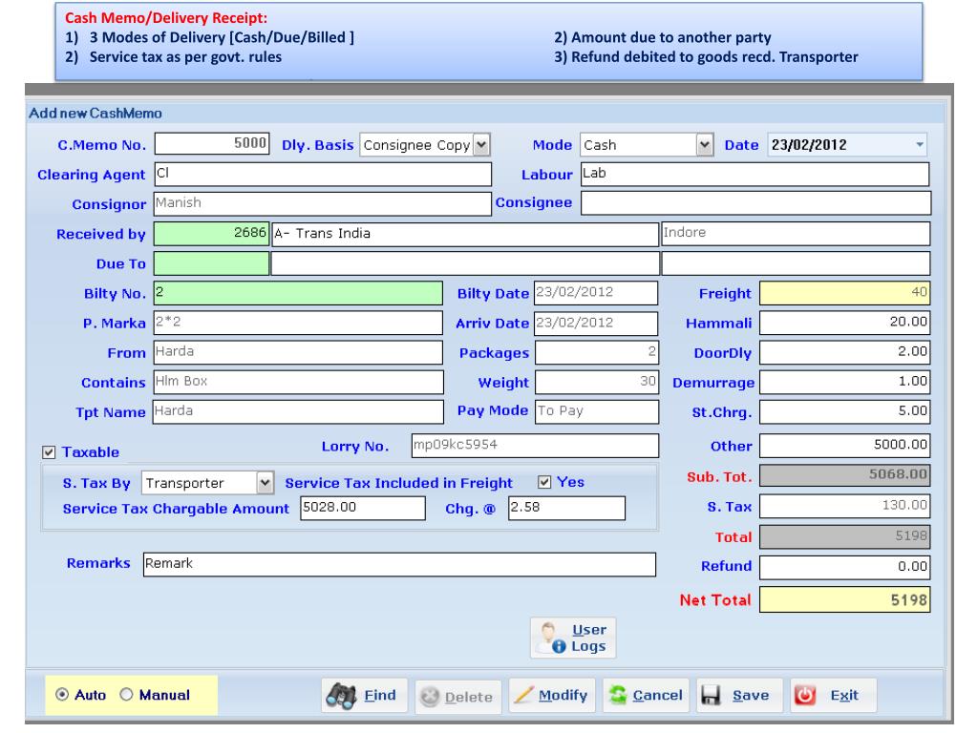Click the Contains field Hlm Box
Image resolution: width=978 pixels, height=733 pixels.
pyautogui.click(x=298, y=382)
